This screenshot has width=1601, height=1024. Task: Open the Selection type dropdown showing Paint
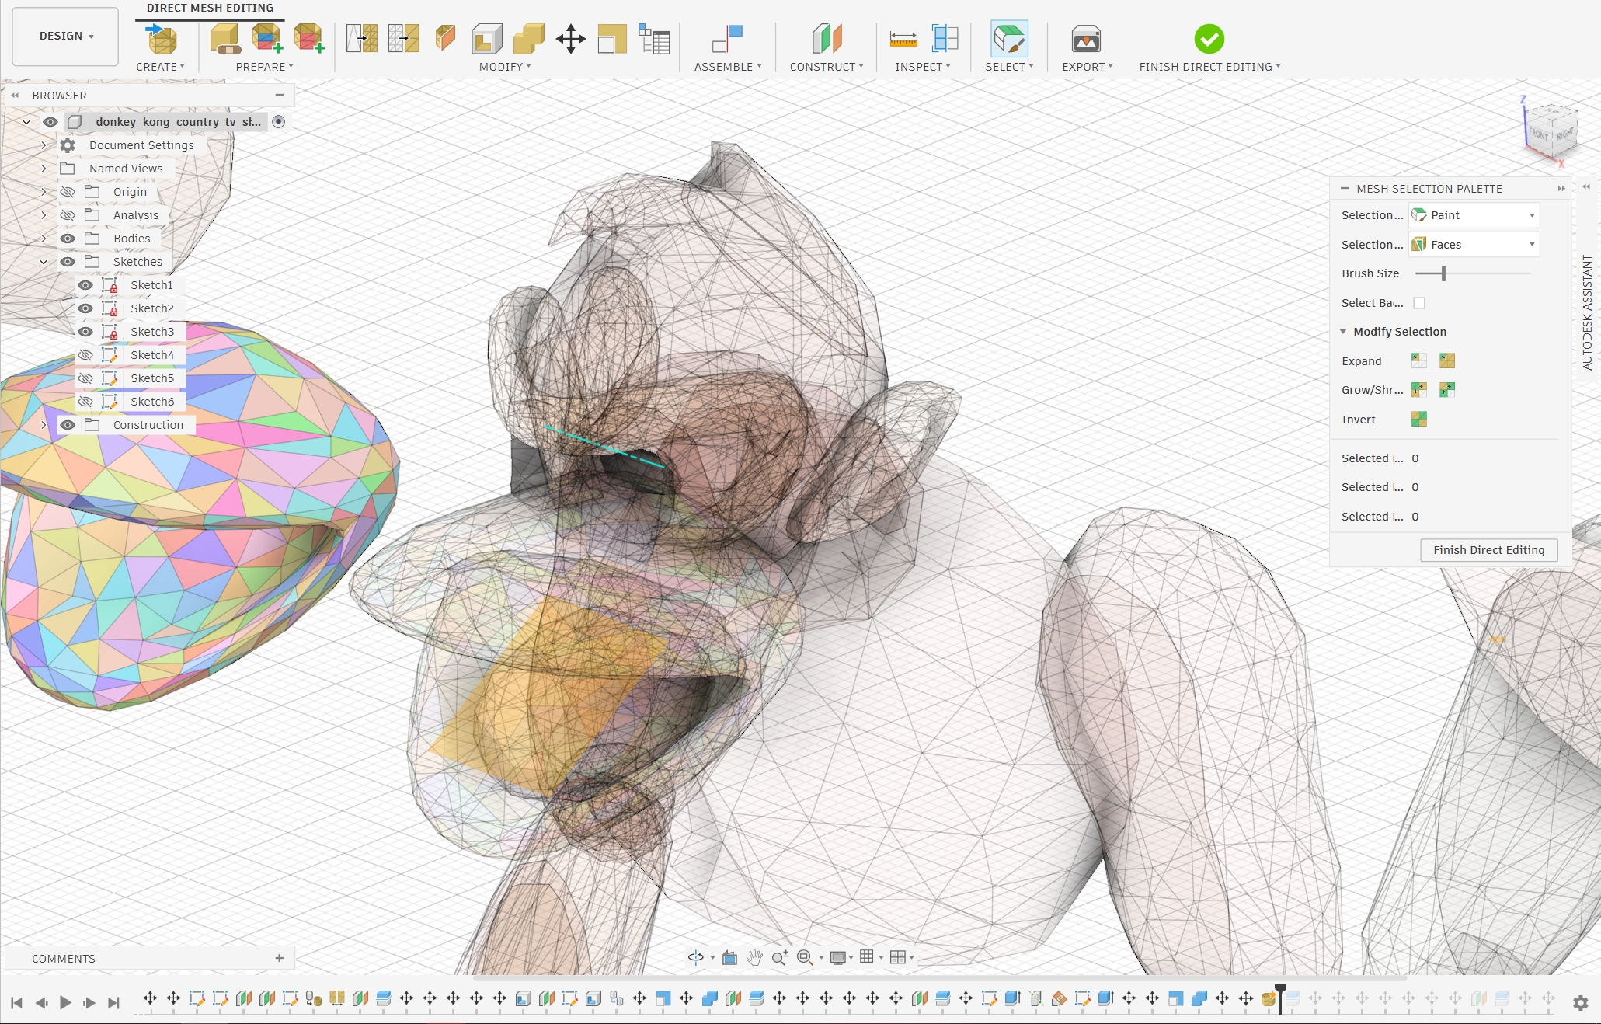tap(1474, 215)
